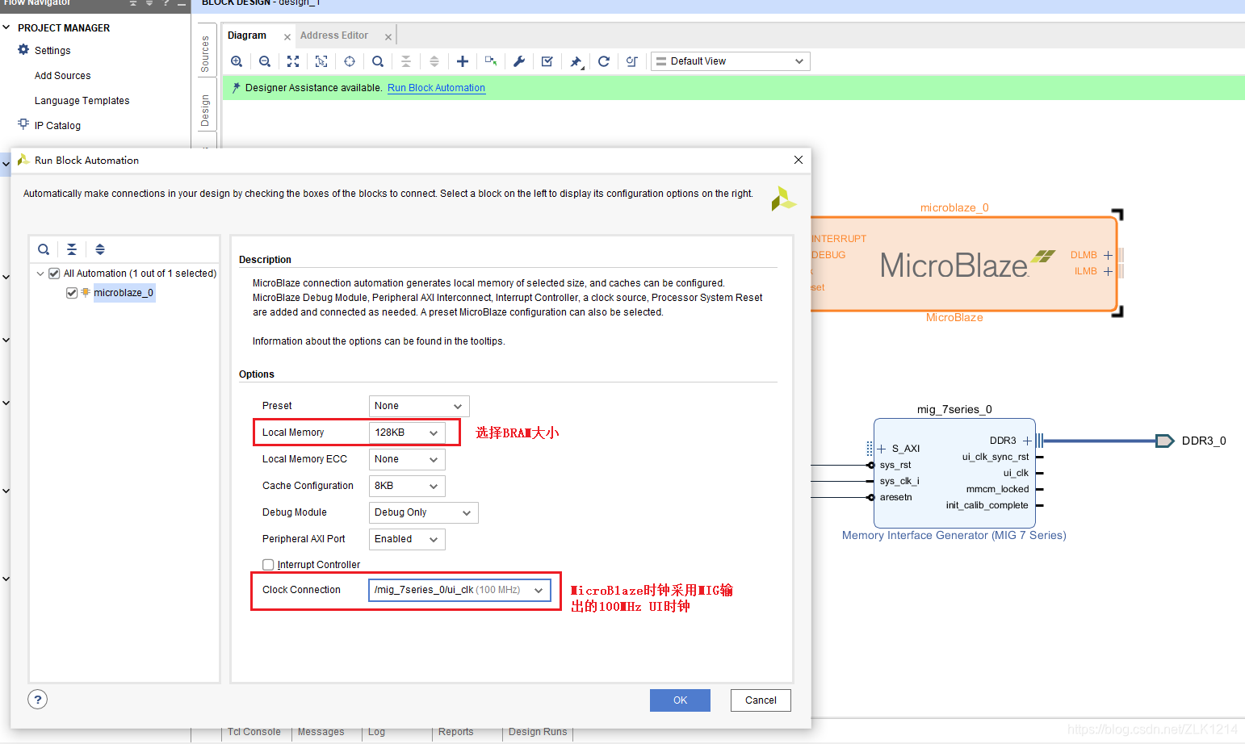Open Design Runs tab
This screenshot has height=744, width=1245.
(538, 732)
